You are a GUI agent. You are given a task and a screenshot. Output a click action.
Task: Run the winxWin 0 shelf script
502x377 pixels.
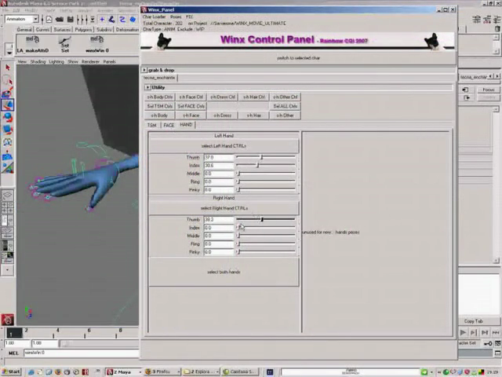97,44
